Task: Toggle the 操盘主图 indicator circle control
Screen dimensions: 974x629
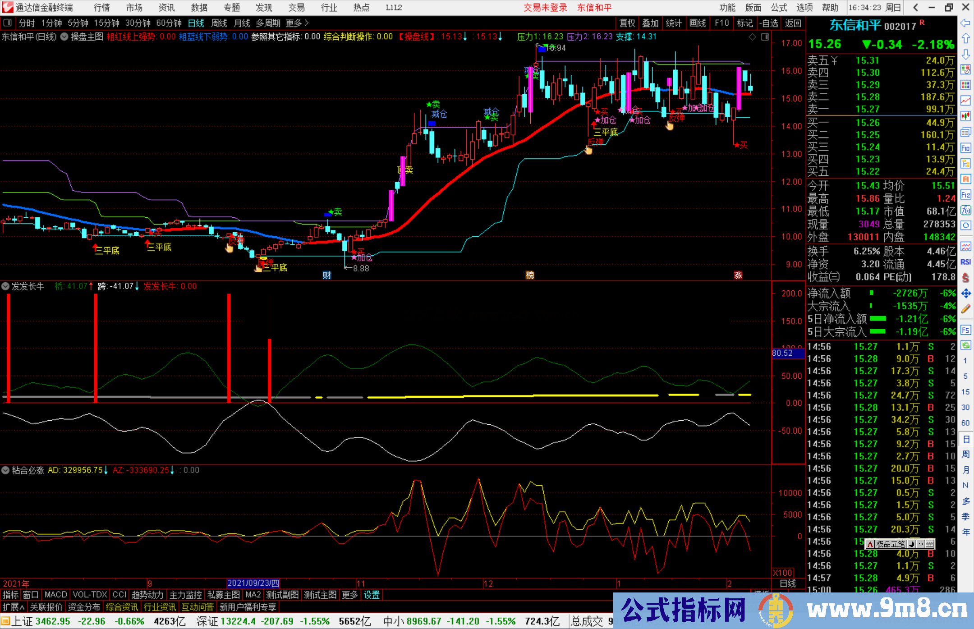Action: (x=64, y=37)
